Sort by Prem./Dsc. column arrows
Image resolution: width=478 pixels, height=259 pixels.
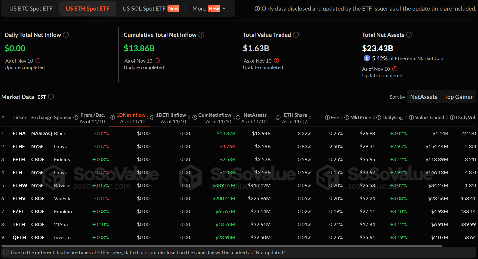(108, 117)
